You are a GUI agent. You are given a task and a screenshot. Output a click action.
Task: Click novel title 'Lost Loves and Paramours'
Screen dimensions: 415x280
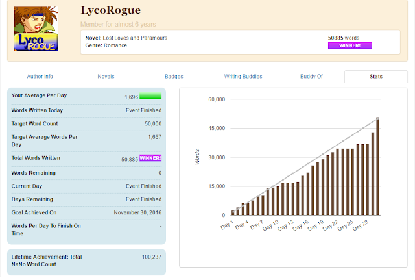click(x=135, y=38)
